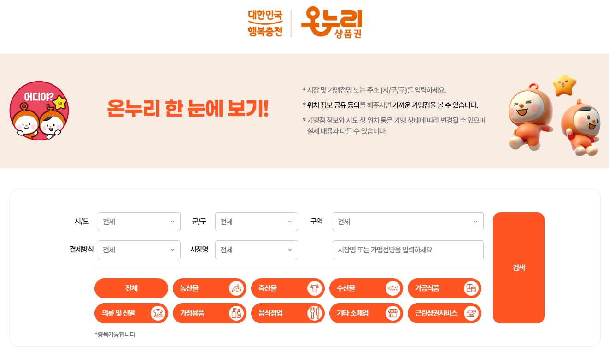
Task: Click the 의류 및 신발 shirt icon
Action: 158,313
